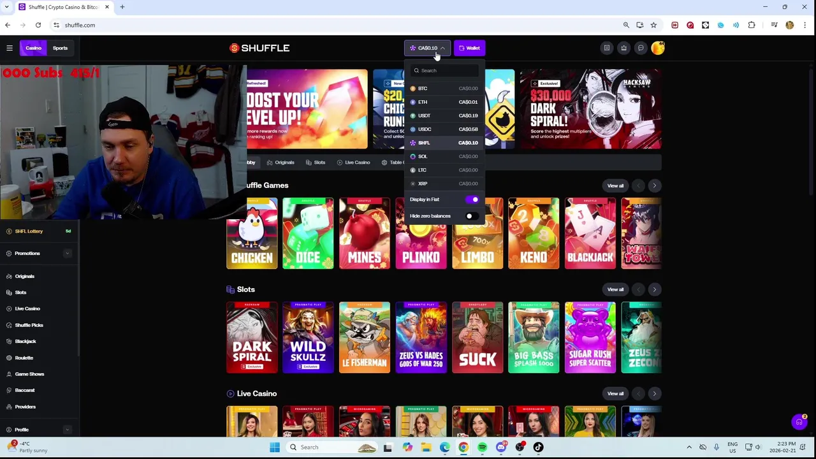The width and height of the screenshot is (816, 459).
Task: Open the user avatar profile
Action: coord(658,48)
